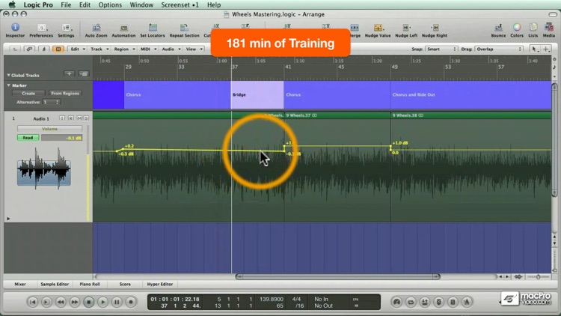The width and height of the screenshot is (561, 316).
Task: Toggle Record enable on Audio 1
Action: [70, 118]
